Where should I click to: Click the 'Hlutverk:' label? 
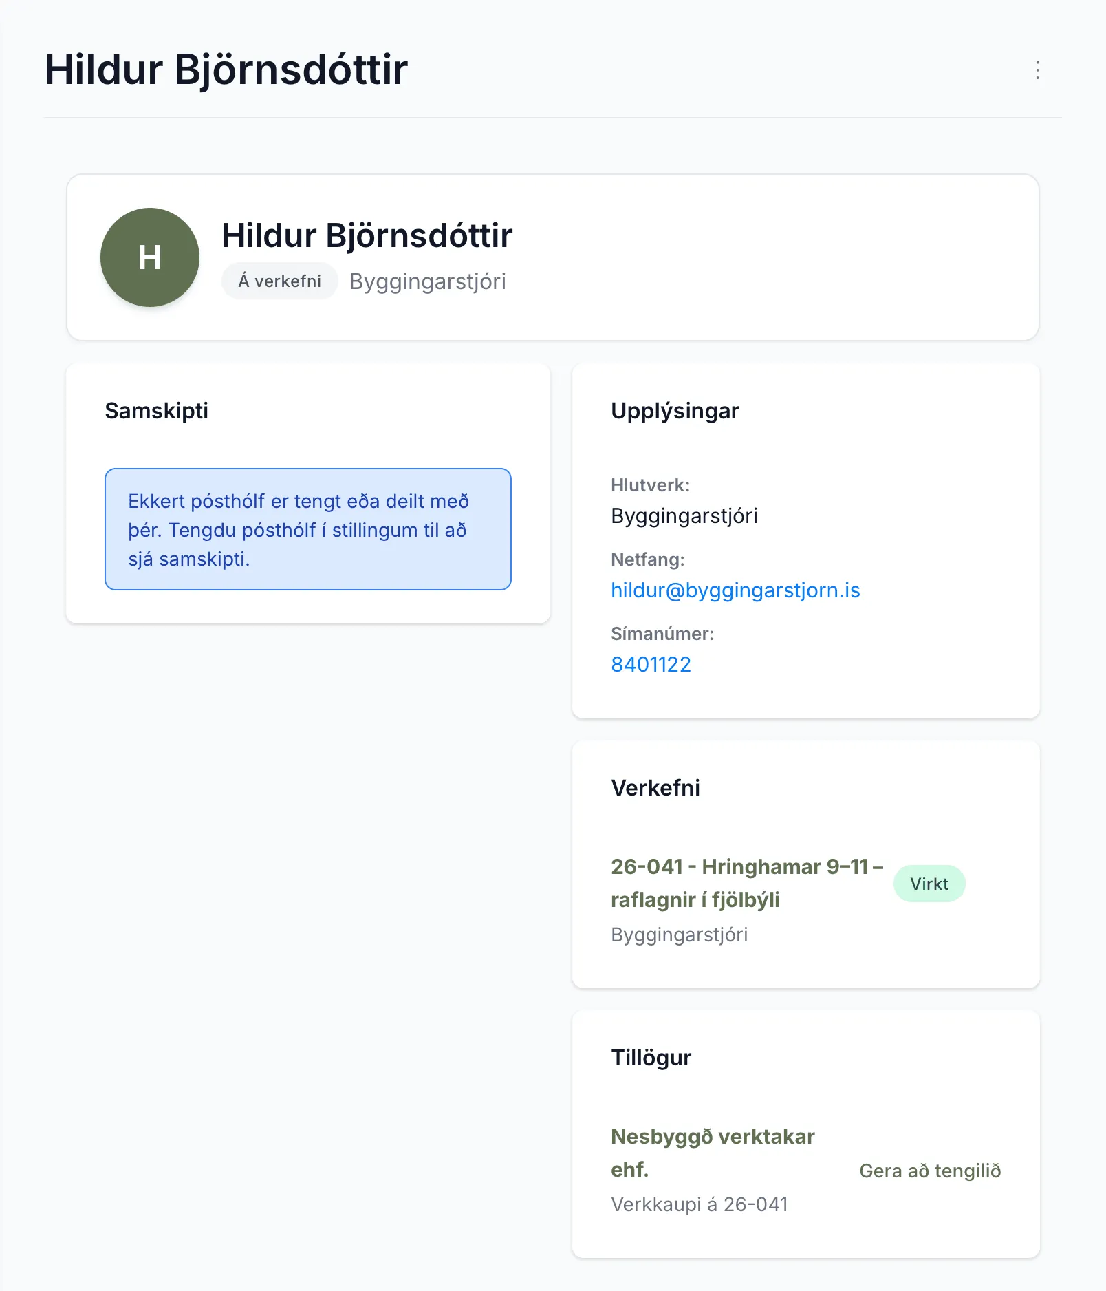tap(650, 485)
